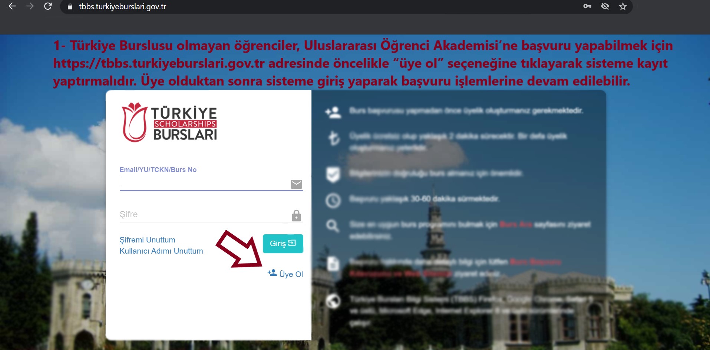This screenshot has height=350, width=710.
Task: Click the Üye Ol sign-up link
Action: pos(291,274)
